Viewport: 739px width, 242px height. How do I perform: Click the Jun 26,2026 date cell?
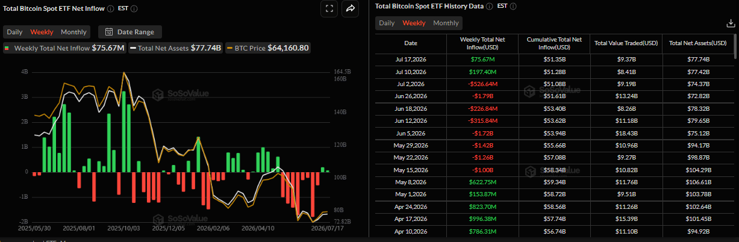pyautogui.click(x=410, y=96)
